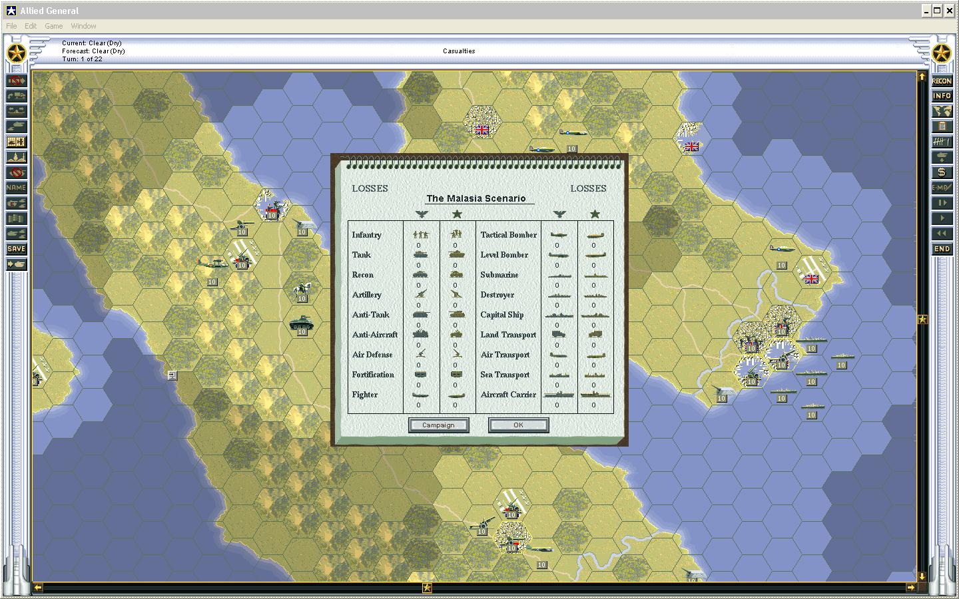Click the elite replacements tank icon
This screenshot has width=959, height=599.
(17, 203)
